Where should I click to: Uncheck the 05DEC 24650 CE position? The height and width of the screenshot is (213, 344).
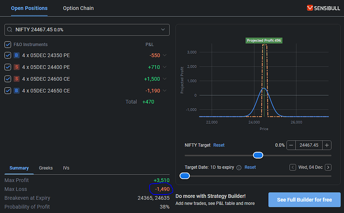point(7,90)
